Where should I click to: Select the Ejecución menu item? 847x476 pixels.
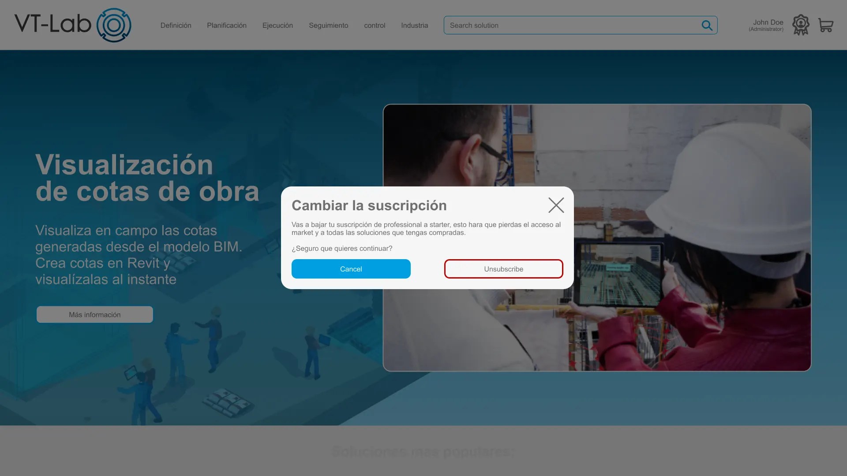coord(277,26)
